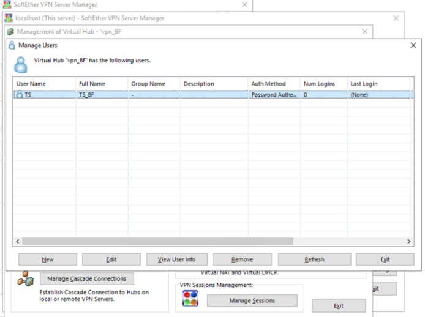Exit the Manage Users dialog
Screen dimensions: 425x317
pos(385,259)
